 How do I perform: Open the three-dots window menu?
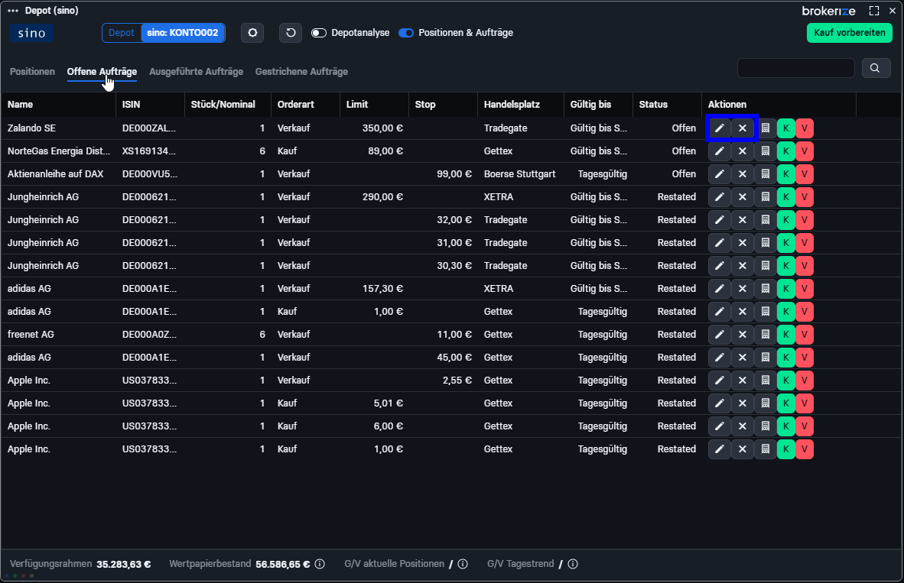pyautogui.click(x=13, y=11)
